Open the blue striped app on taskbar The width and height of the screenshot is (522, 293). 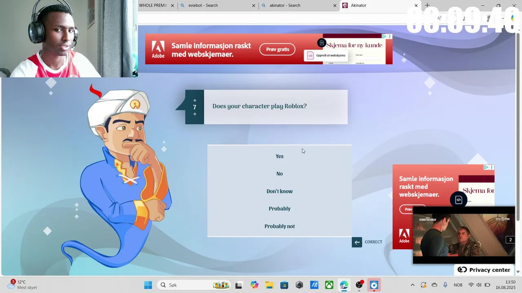click(314, 285)
